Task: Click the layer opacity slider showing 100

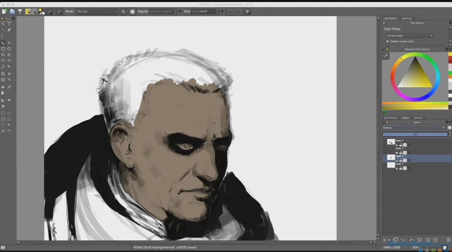Action: [415, 134]
